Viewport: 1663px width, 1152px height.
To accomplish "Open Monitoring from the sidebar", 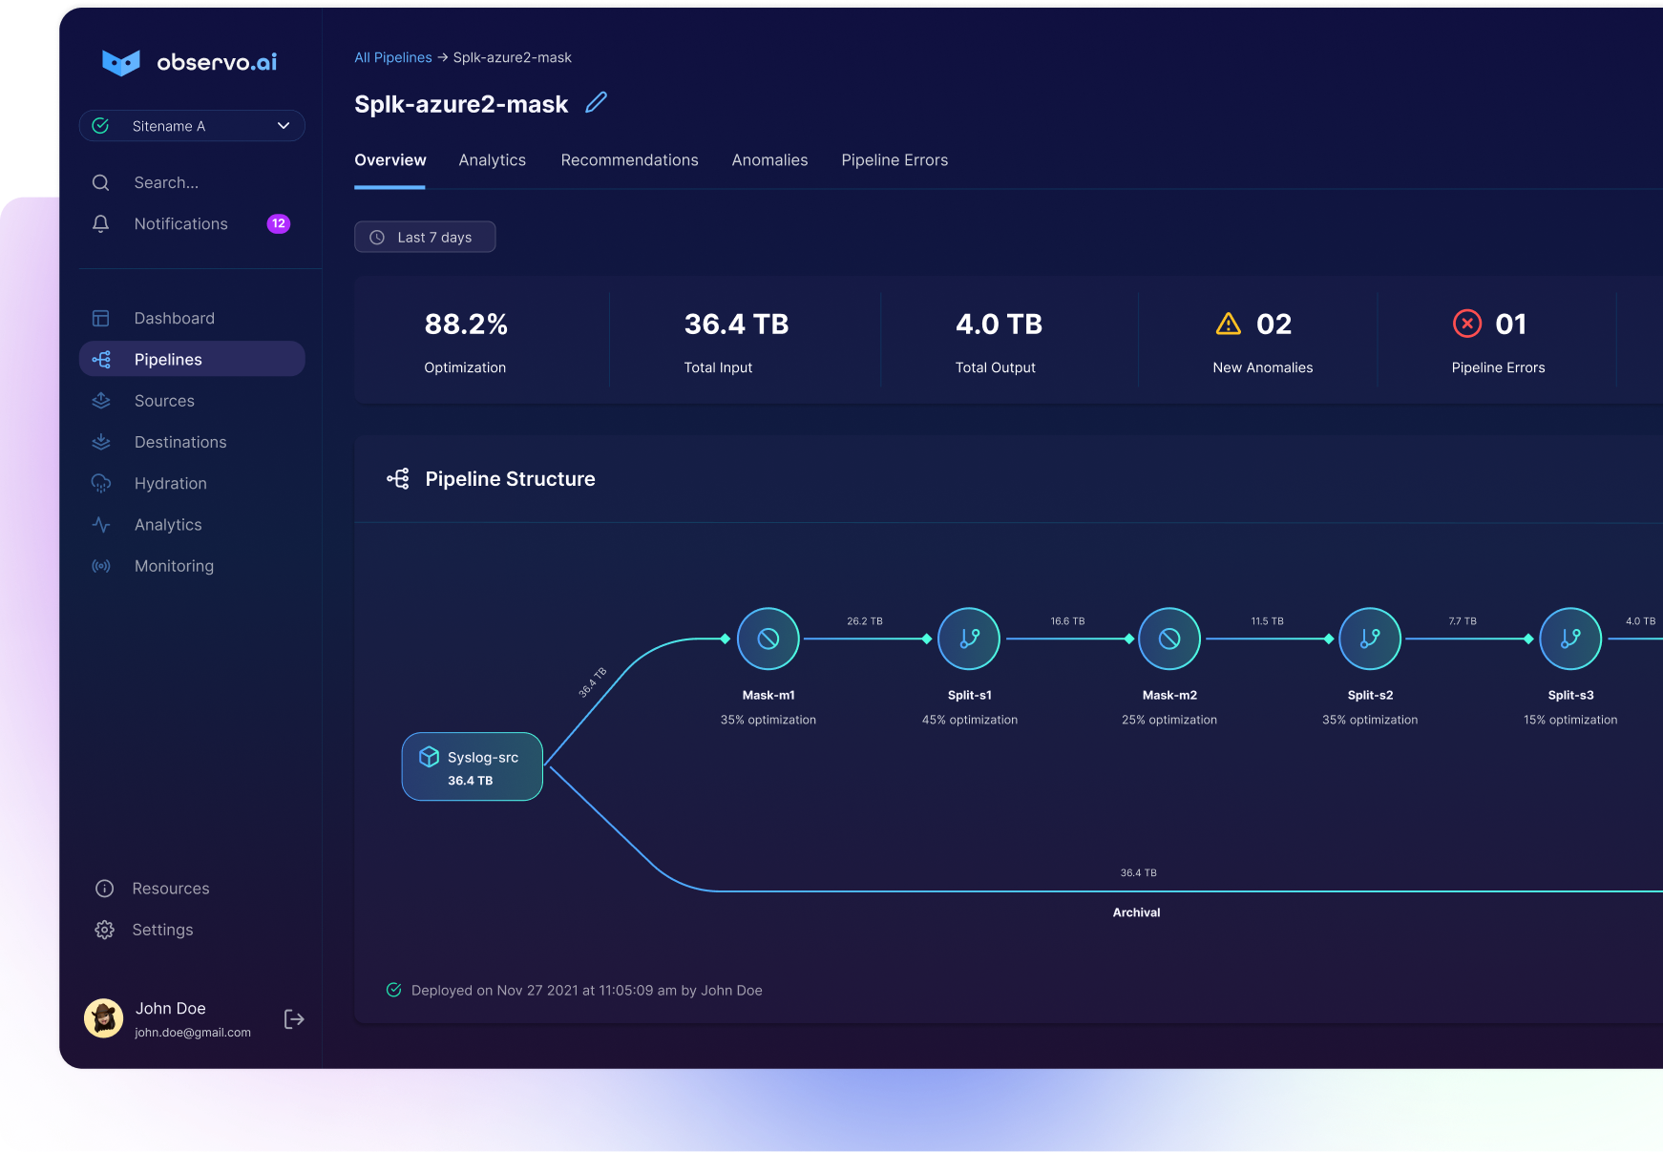I will (174, 566).
